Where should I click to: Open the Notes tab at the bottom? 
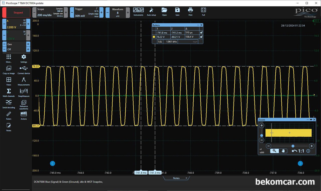point(176,178)
